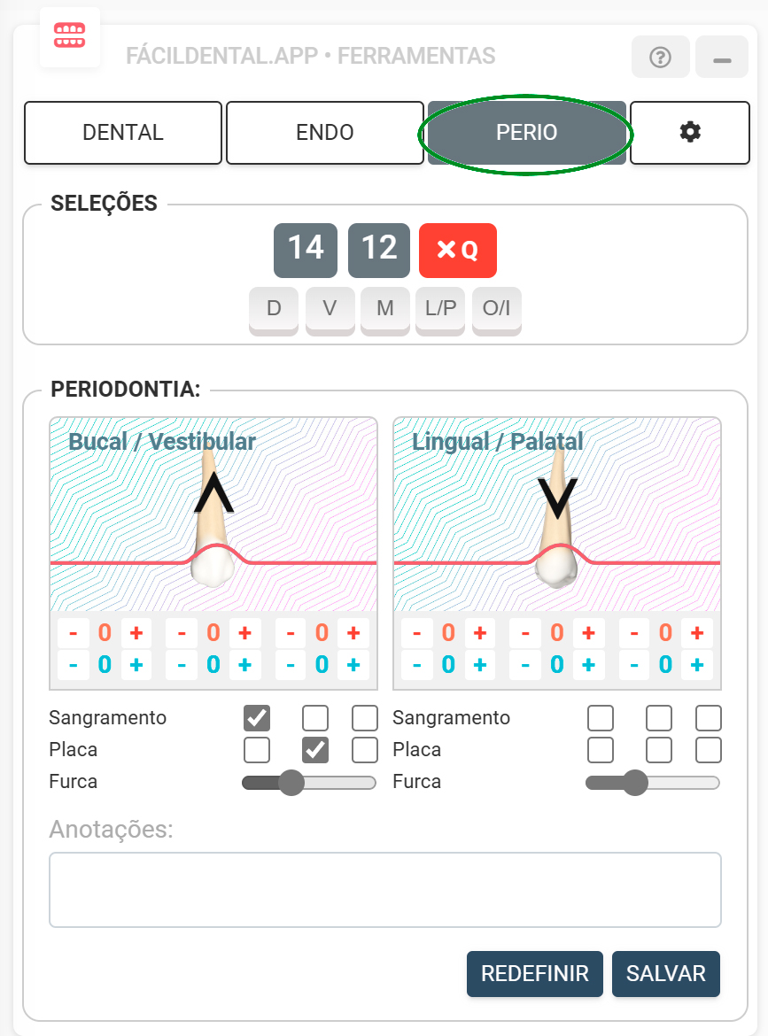
Task: Open settings gear tab
Action: tap(690, 132)
